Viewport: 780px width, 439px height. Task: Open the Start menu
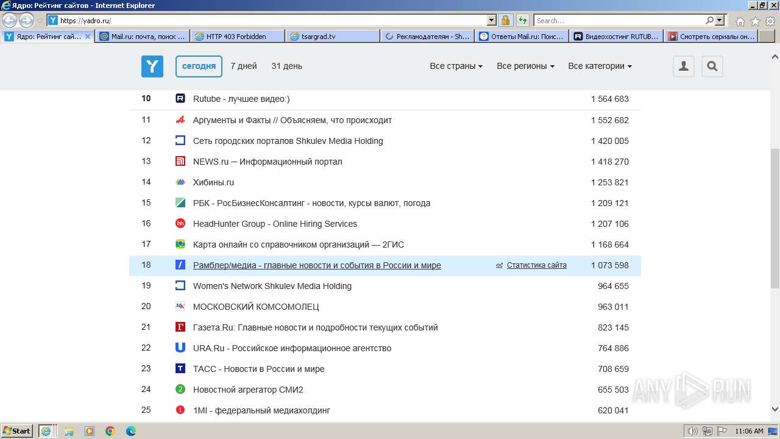17,430
